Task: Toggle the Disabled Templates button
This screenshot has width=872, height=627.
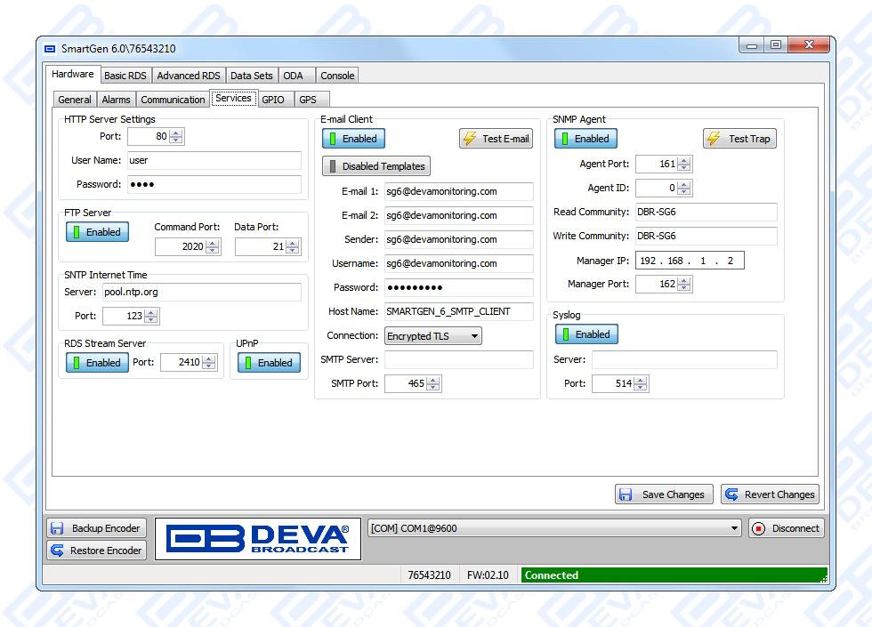Action: coord(375,166)
